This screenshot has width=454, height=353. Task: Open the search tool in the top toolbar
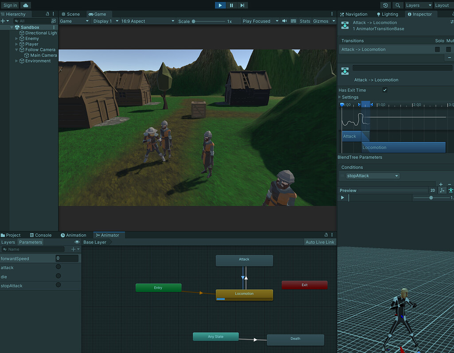tap(398, 4)
